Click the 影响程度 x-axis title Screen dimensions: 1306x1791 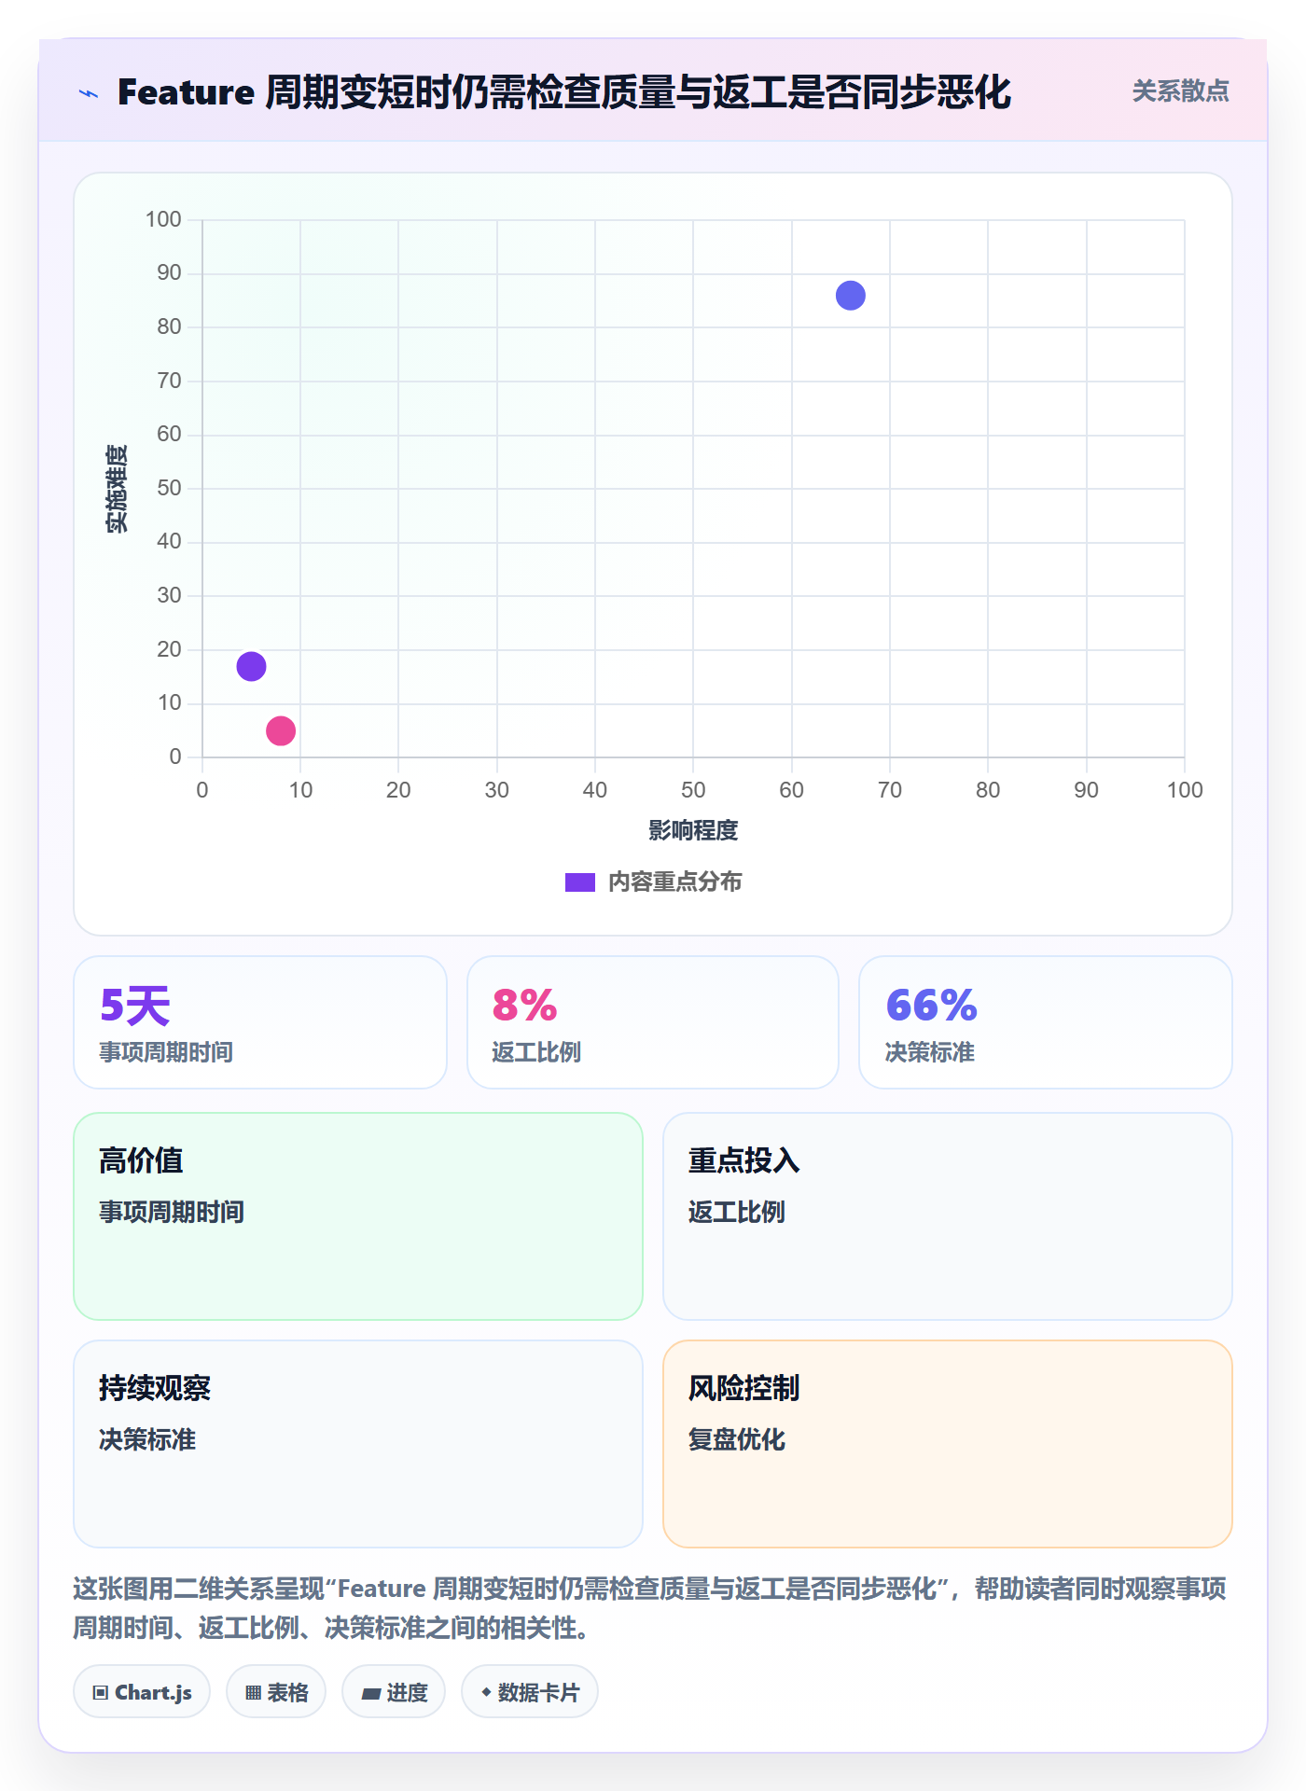[693, 830]
